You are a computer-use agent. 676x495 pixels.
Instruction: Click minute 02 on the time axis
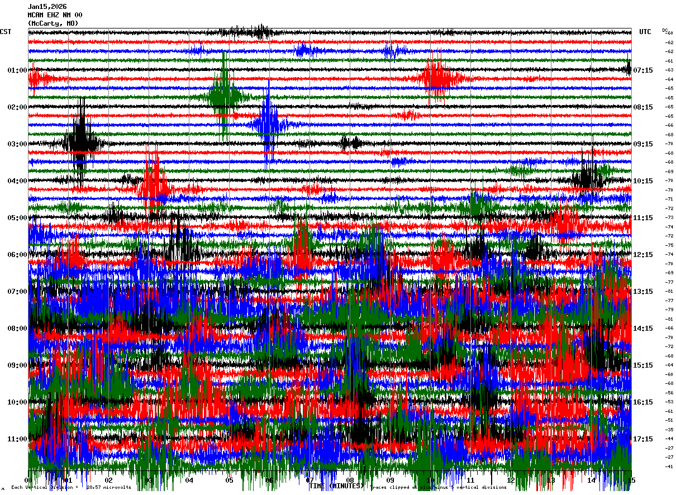tap(109, 480)
